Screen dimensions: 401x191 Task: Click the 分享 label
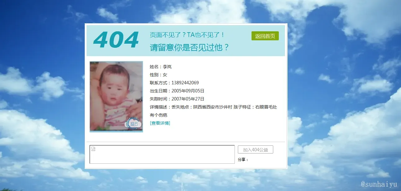click(243, 160)
